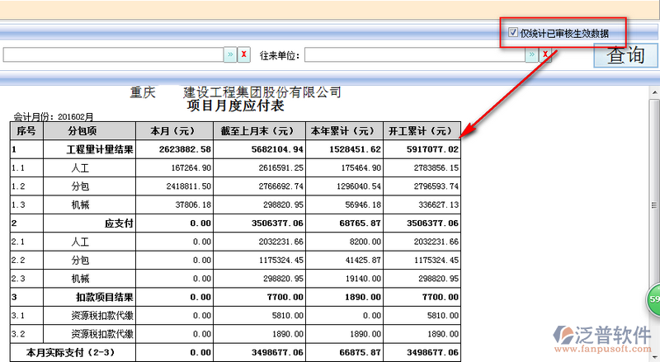660x362 pixels.
Task: Select the 序号 column header
Action: pyautogui.click(x=26, y=131)
